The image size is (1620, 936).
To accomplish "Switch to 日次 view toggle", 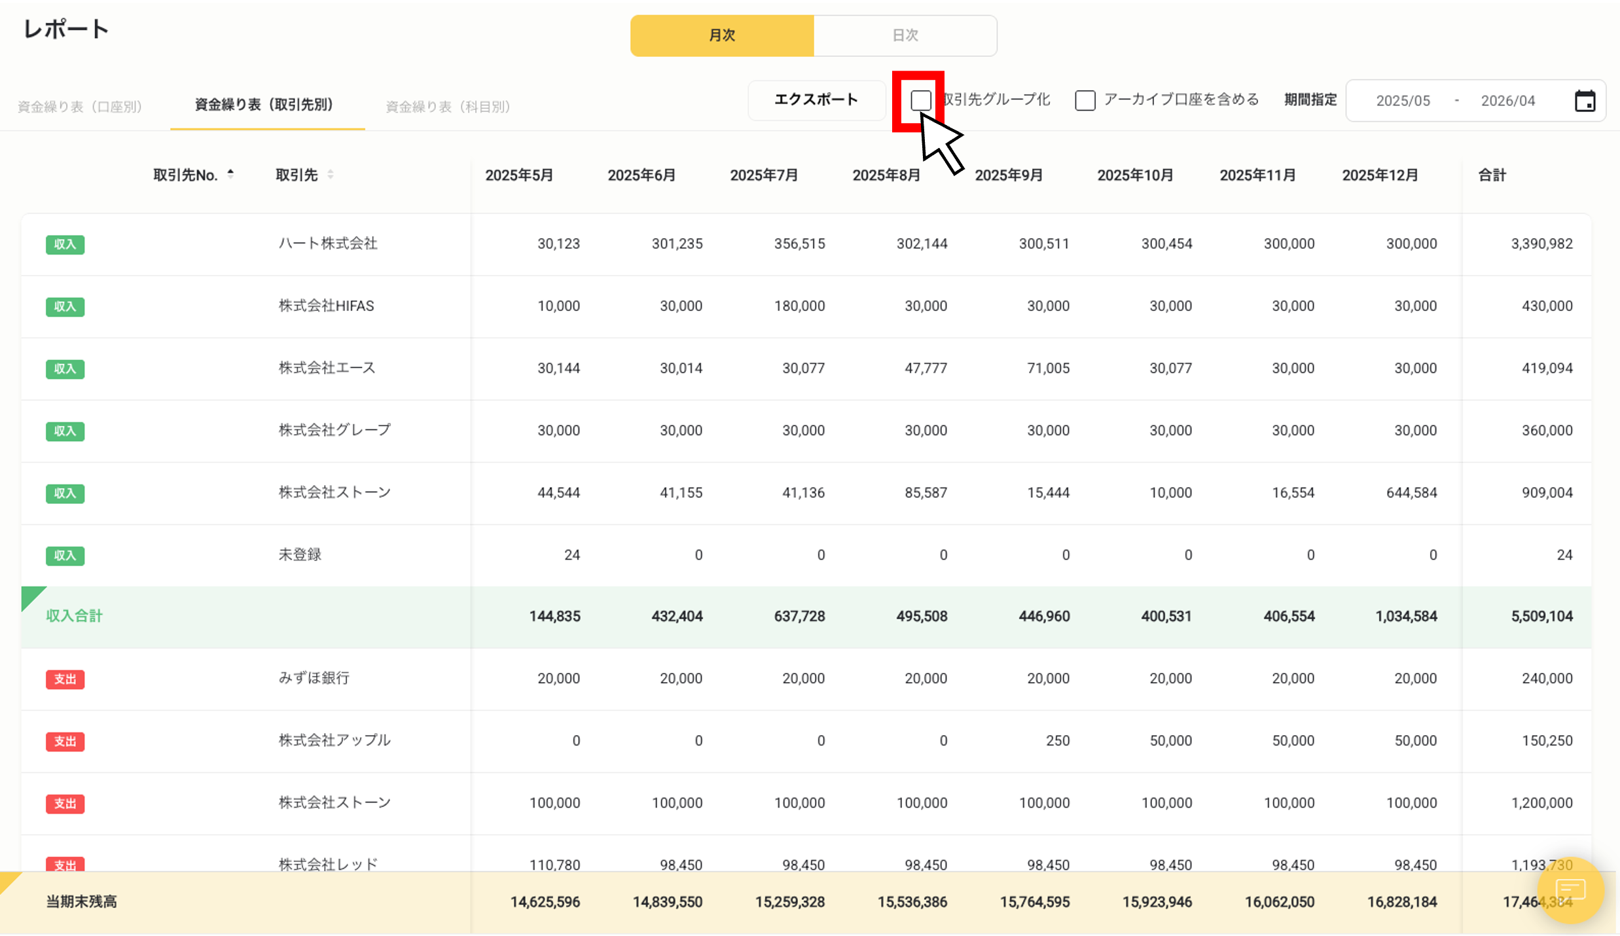I will click(905, 35).
